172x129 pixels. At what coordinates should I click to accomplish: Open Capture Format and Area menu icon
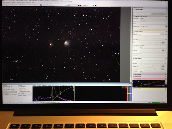166,16
